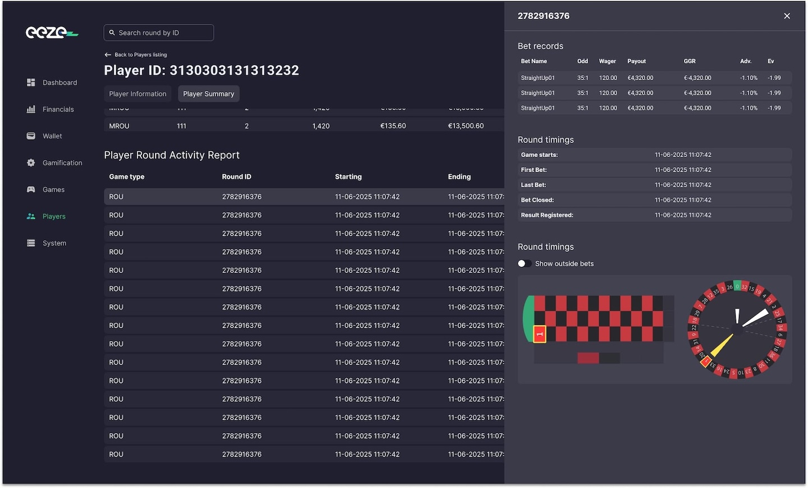Click the Financials bar chart icon

[x=31, y=109]
